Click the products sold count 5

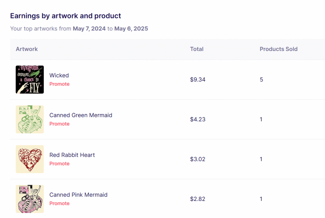tap(262, 80)
